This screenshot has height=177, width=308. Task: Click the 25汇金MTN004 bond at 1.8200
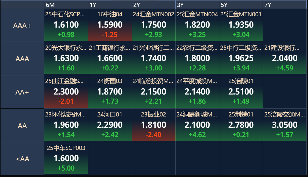(197, 25)
